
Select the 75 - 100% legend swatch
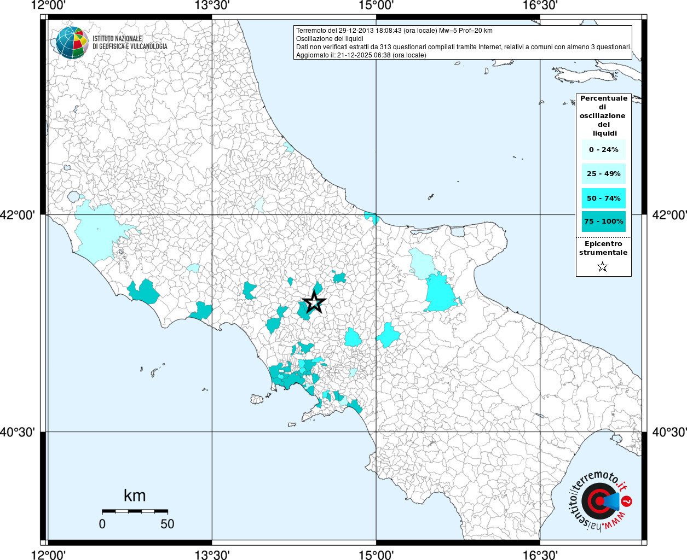pyautogui.click(x=603, y=221)
